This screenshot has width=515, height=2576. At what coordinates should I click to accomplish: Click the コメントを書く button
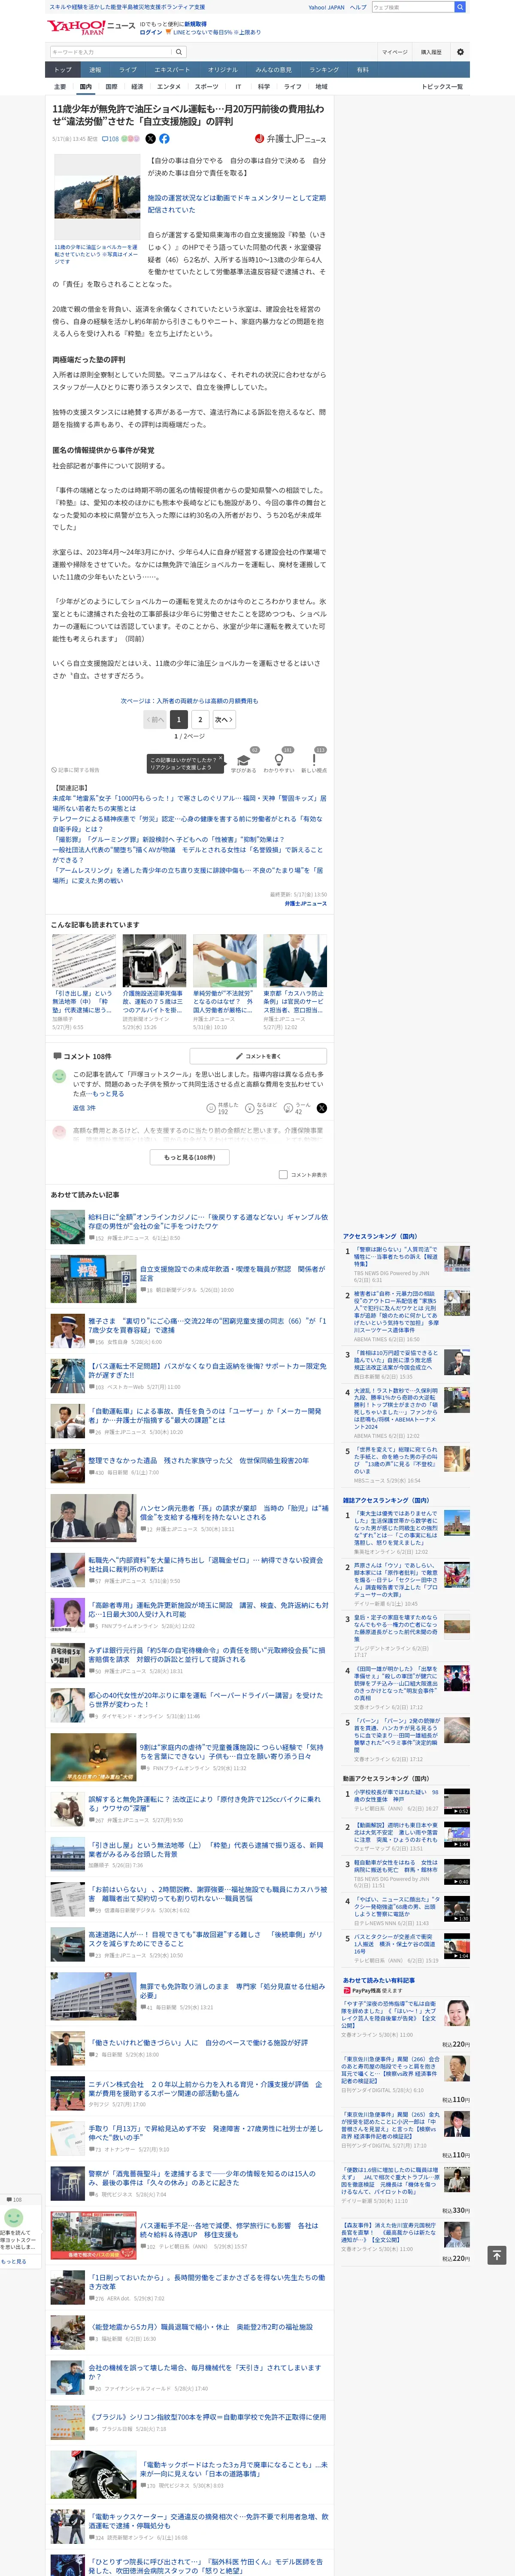coord(258,1056)
